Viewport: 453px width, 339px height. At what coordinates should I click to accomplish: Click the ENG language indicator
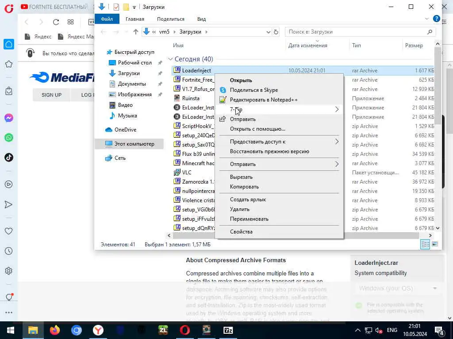pyautogui.click(x=392, y=330)
